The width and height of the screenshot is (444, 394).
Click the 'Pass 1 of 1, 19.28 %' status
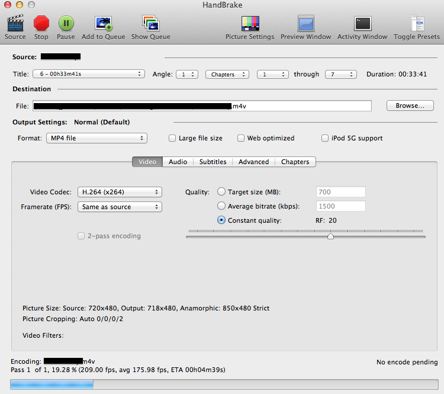(118, 370)
